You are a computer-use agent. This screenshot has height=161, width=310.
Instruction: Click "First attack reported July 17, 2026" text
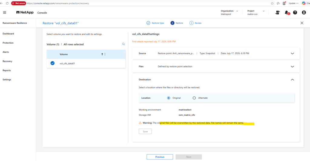[154, 41]
